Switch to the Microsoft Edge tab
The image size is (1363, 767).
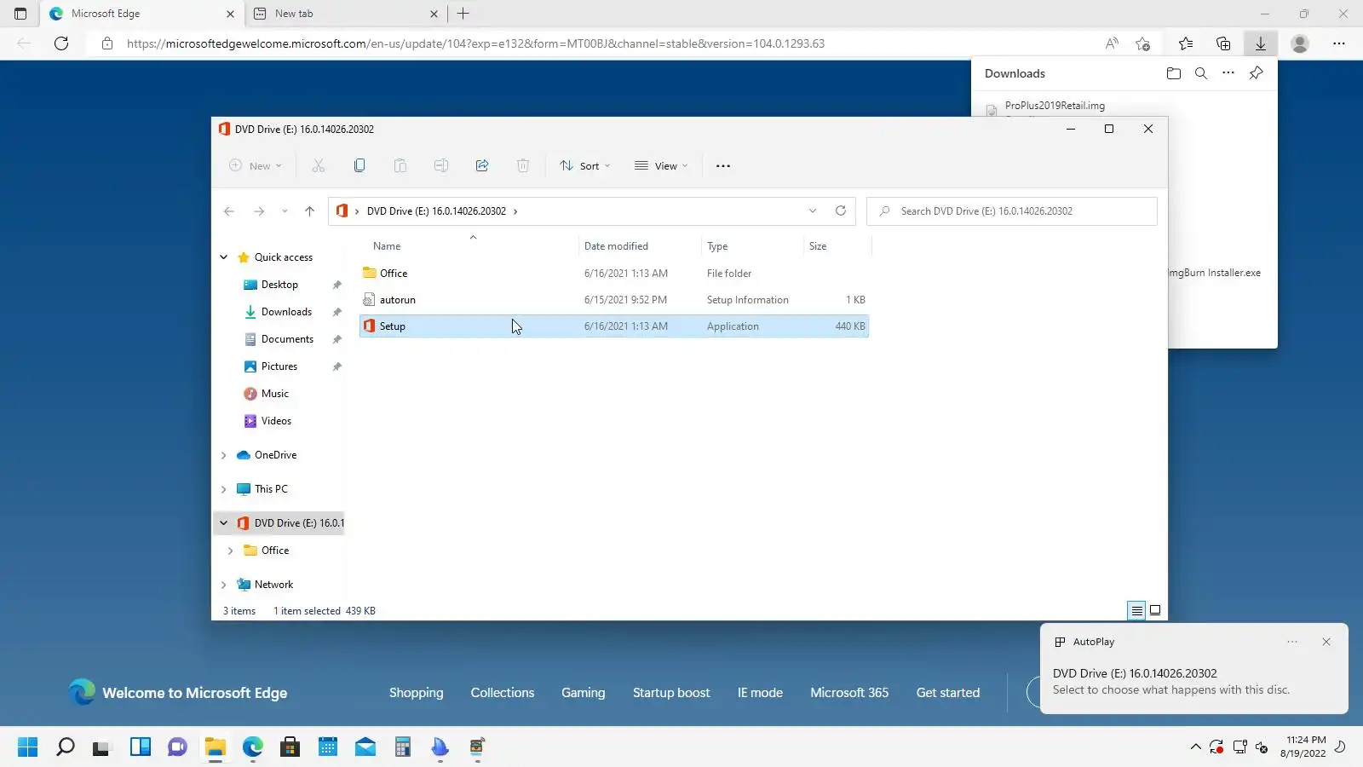point(142,14)
